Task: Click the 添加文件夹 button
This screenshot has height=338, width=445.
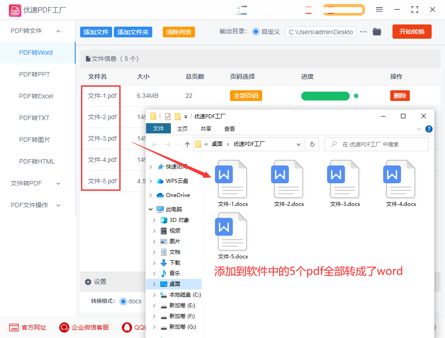Action: tap(133, 32)
